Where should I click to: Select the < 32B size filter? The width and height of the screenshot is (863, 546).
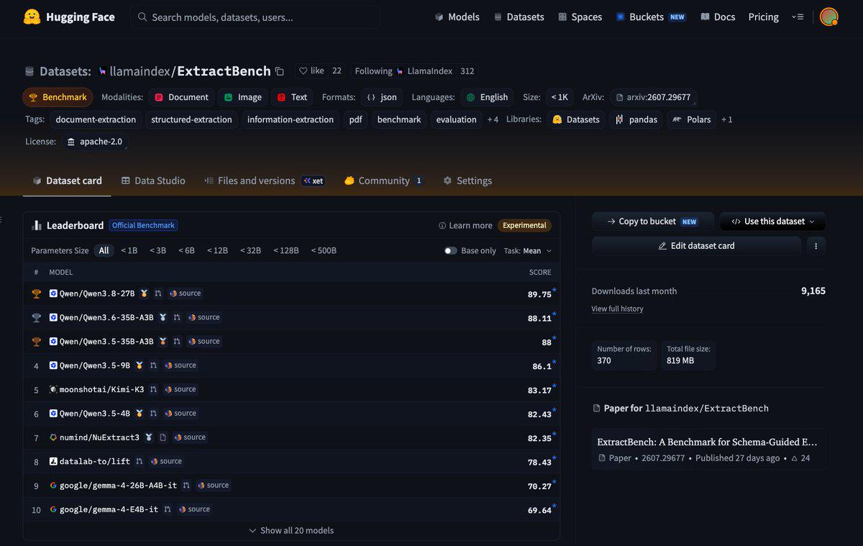pyautogui.click(x=250, y=250)
